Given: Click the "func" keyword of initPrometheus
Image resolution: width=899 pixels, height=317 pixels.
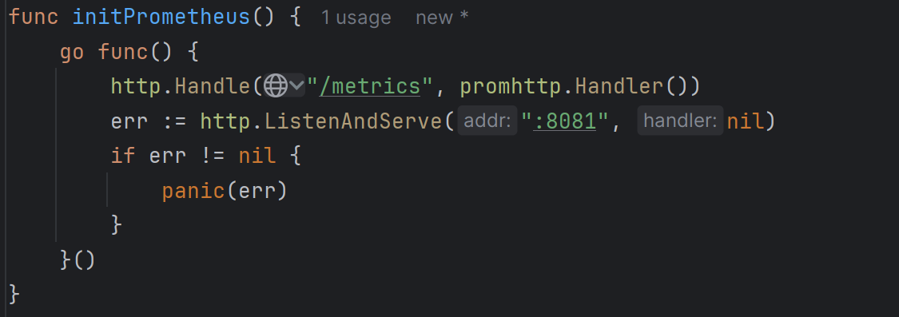Looking at the screenshot, I should click(34, 17).
